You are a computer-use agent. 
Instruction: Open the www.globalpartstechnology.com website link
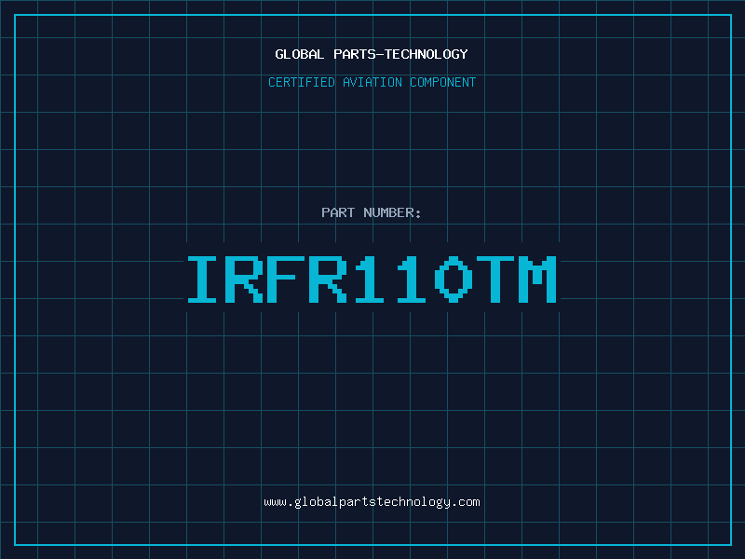click(x=372, y=502)
